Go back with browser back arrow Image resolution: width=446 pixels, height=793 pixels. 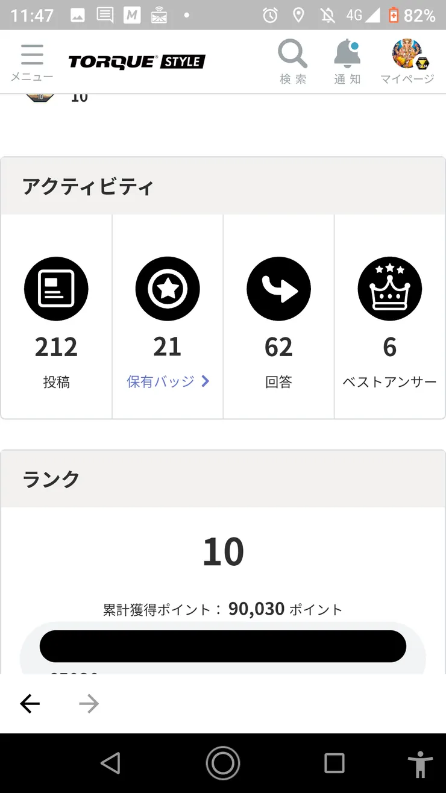[30, 703]
